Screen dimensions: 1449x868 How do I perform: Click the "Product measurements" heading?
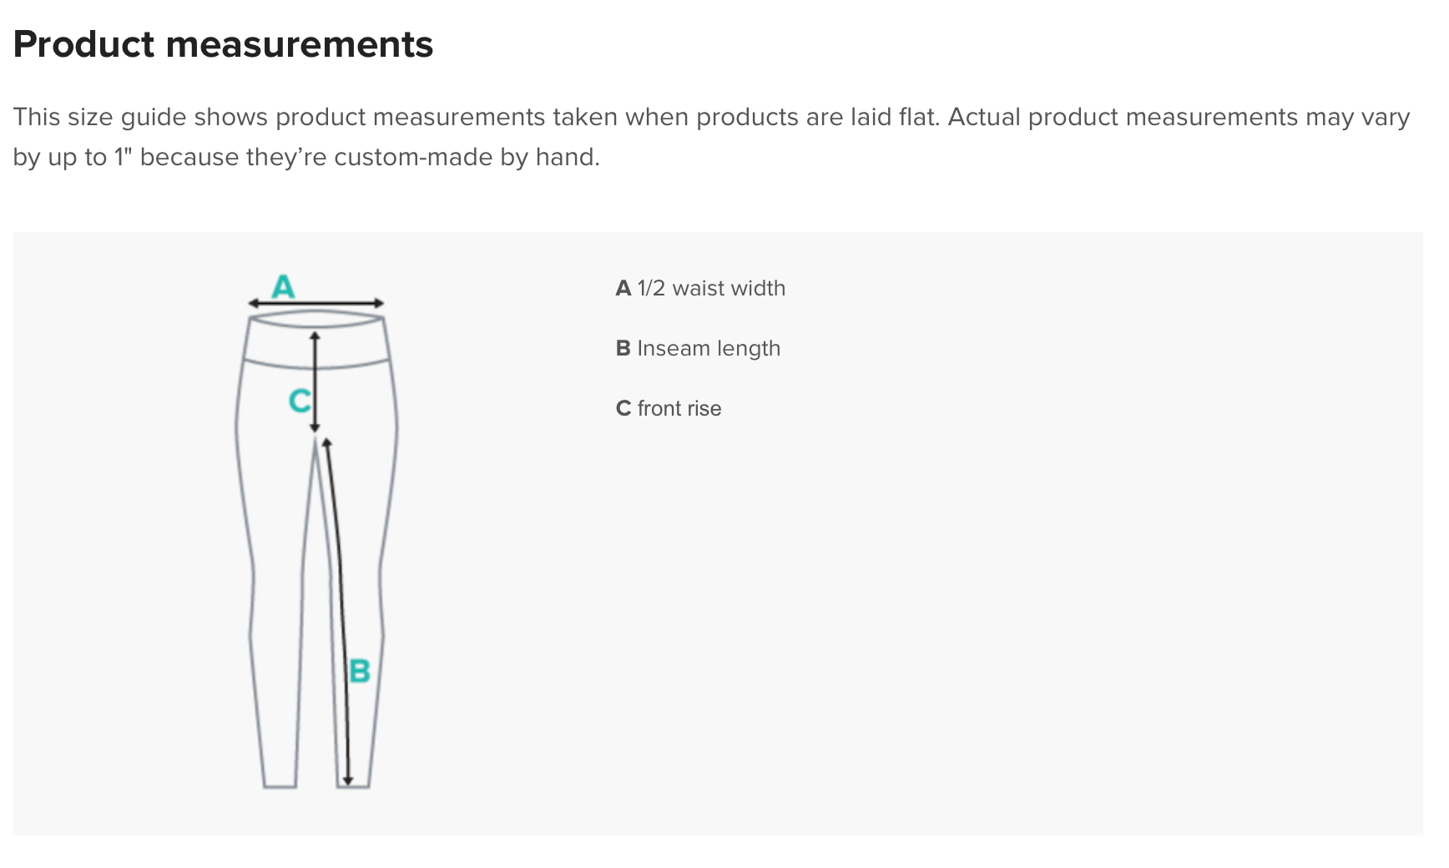(x=223, y=44)
